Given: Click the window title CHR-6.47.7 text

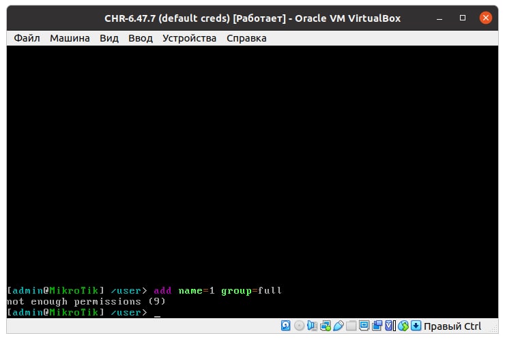Looking at the screenshot, I should click(252, 18).
